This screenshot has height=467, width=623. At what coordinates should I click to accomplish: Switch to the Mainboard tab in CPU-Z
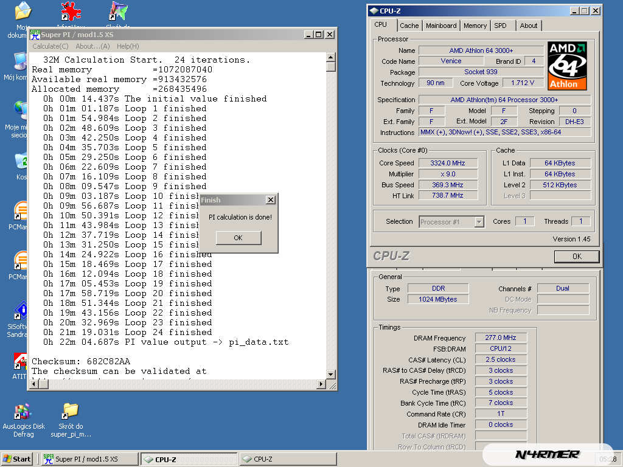point(441,26)
